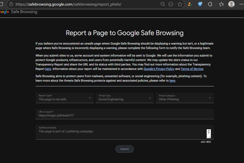The width and height of the screenshot is (244, 163).
Task: Click the site lock info icon
Action: [11, 4]
